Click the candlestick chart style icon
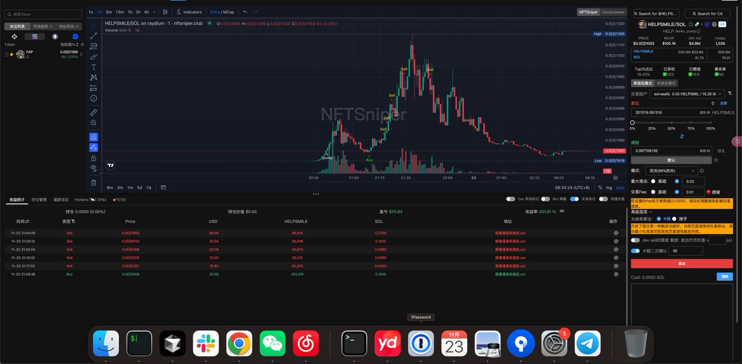This screenshot has height=364, width=742. (165, 12)
